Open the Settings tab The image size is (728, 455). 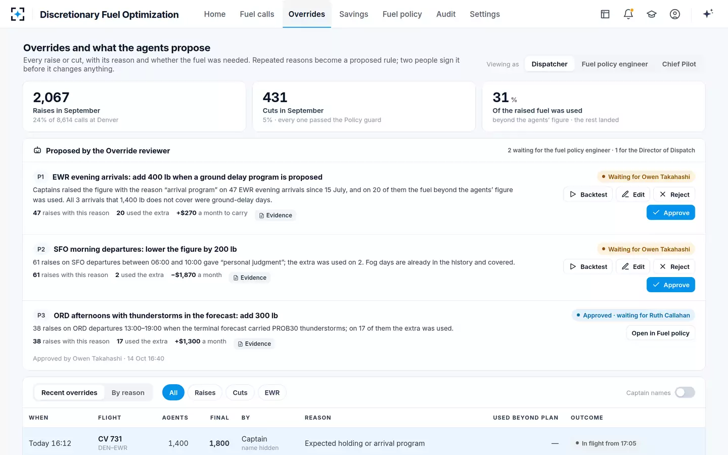(485, 14)
